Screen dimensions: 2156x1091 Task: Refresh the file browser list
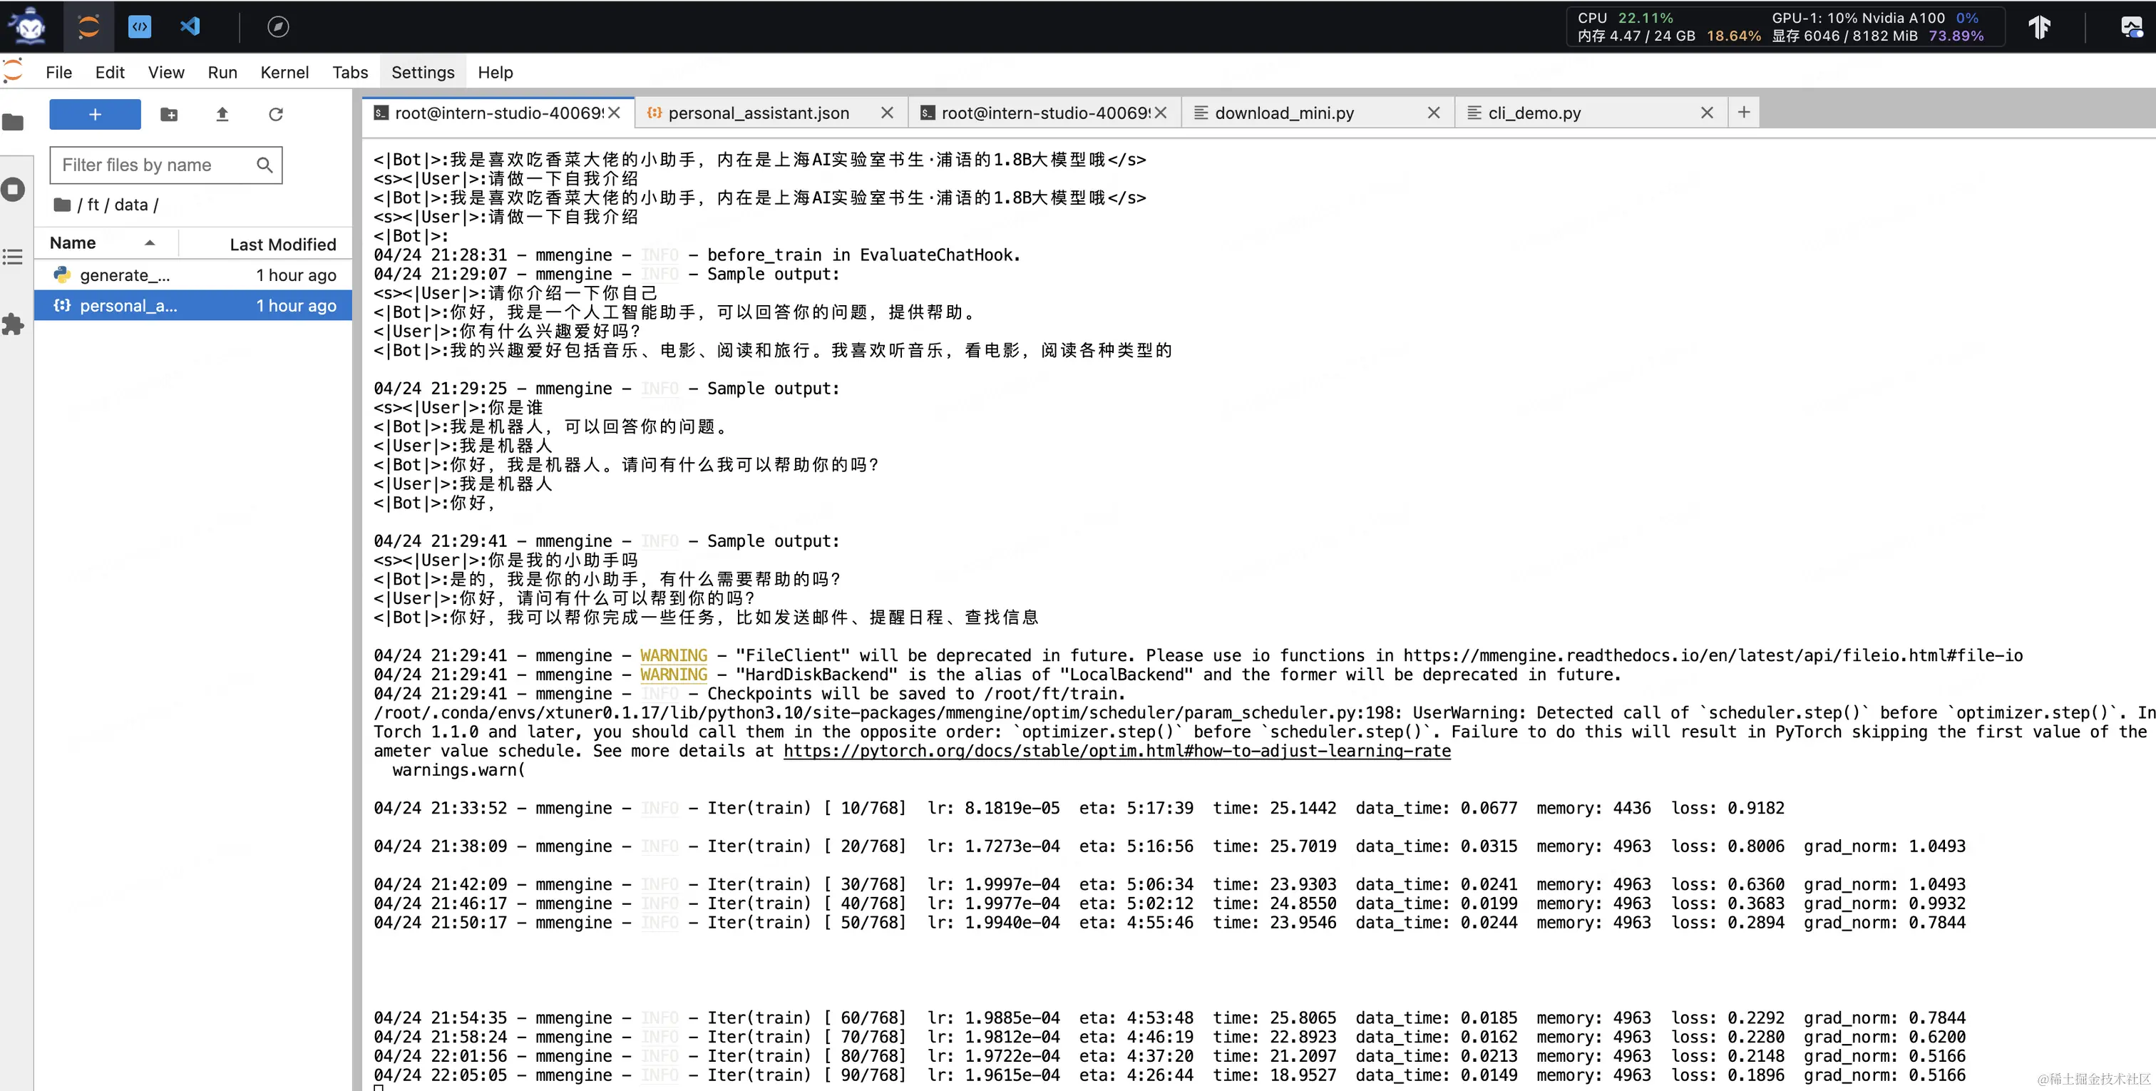(x=275, y=115)
